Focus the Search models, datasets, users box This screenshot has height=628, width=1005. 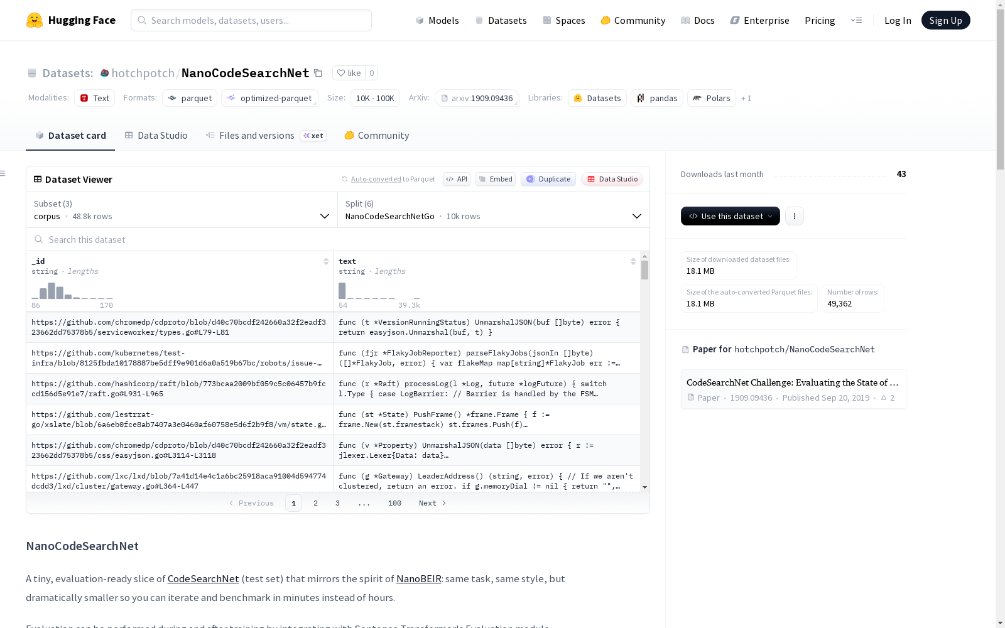251,20
